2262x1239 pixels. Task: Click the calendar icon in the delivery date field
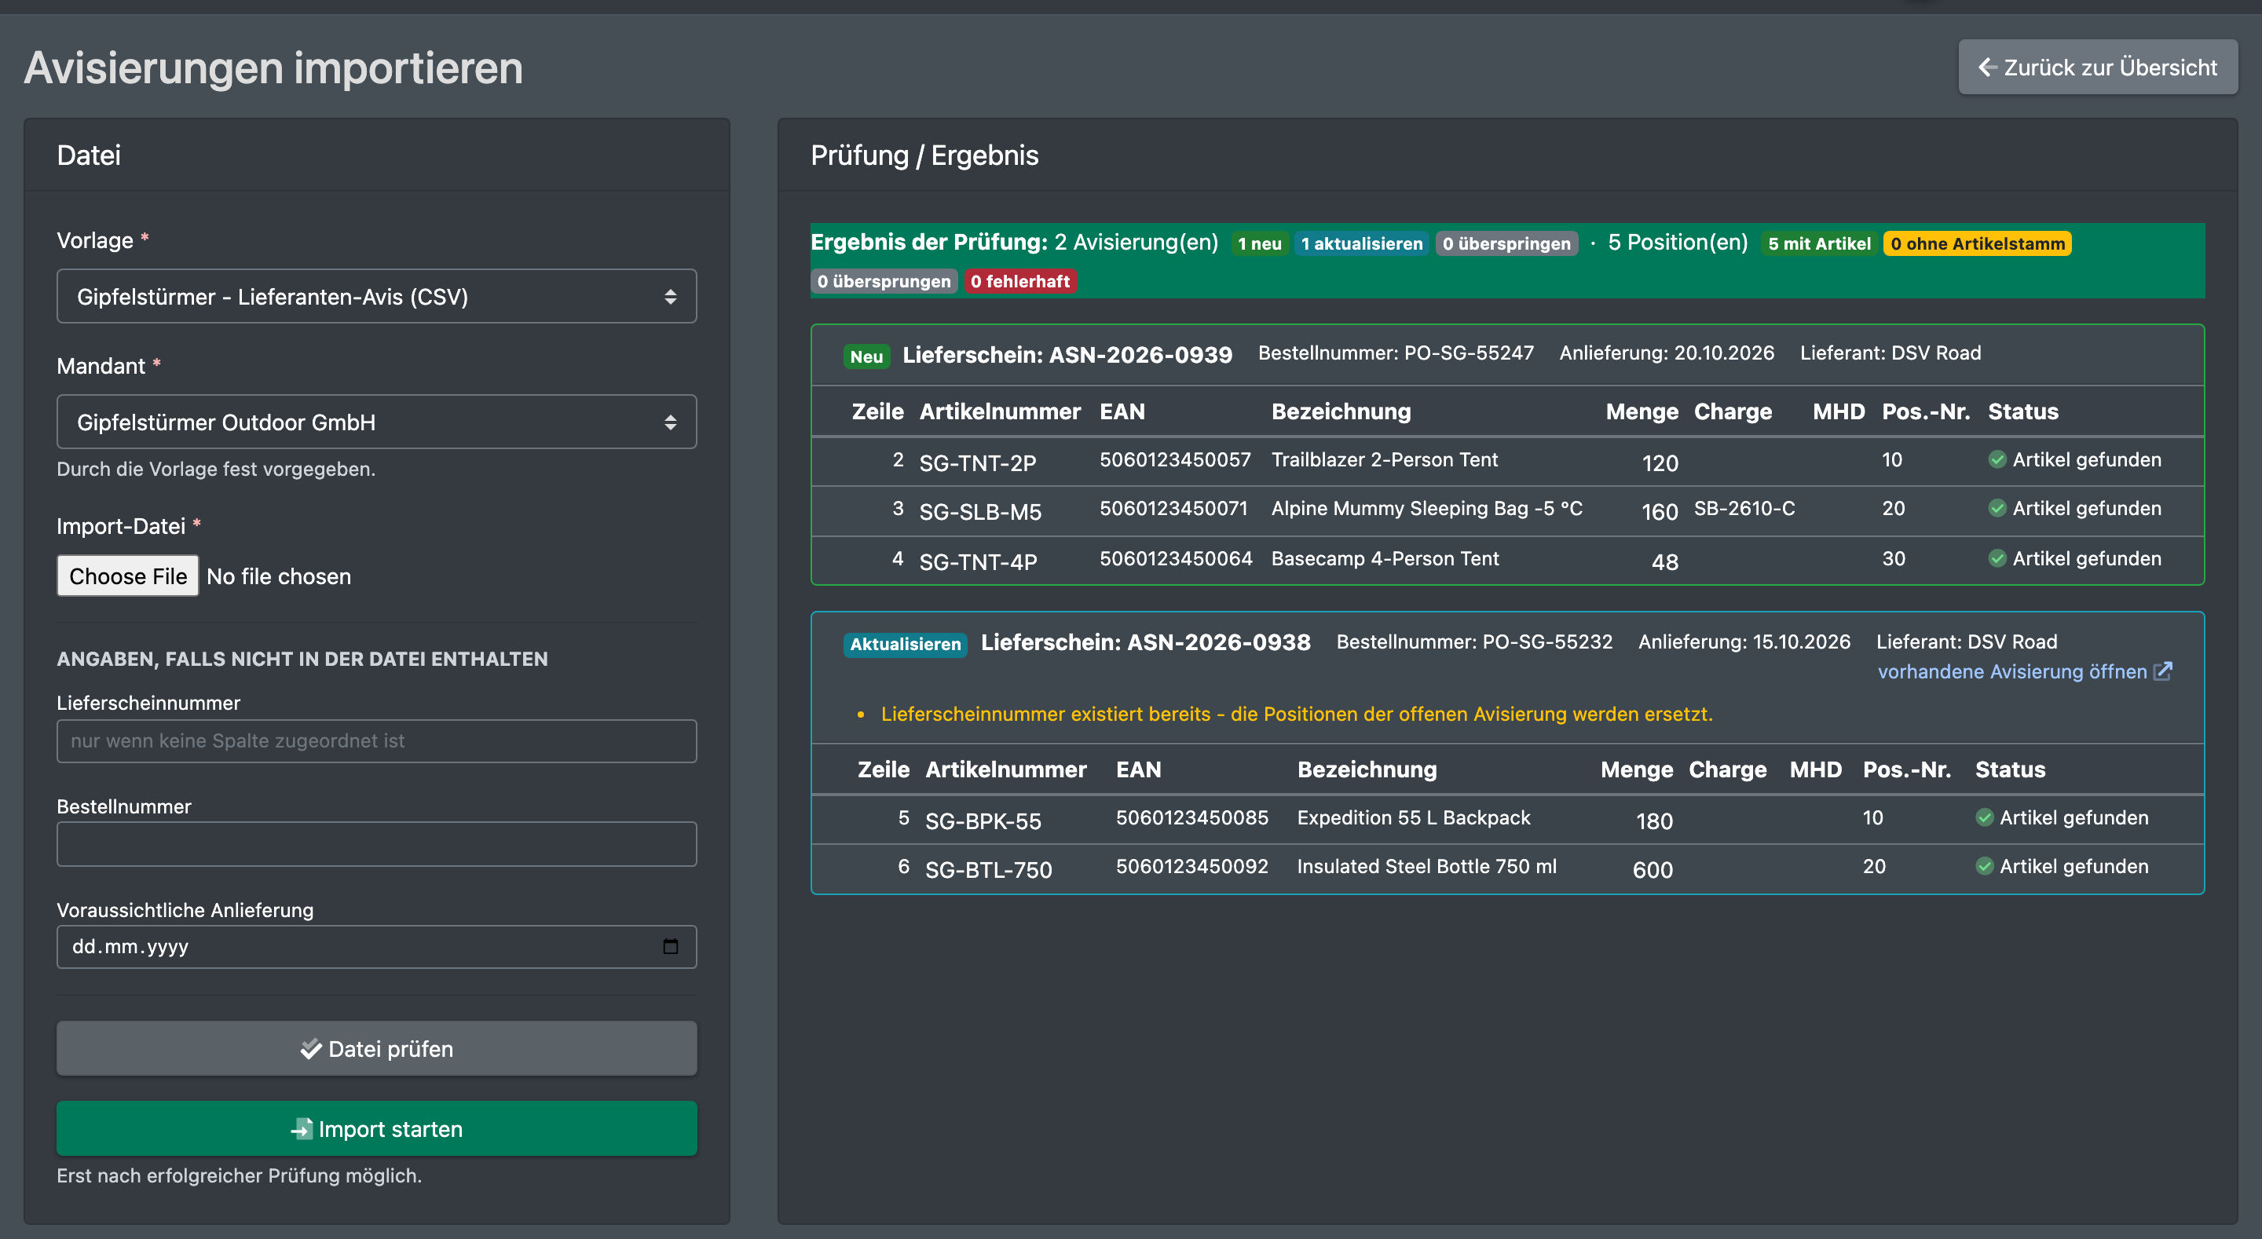pyautogui.click(x=670, y=945)
